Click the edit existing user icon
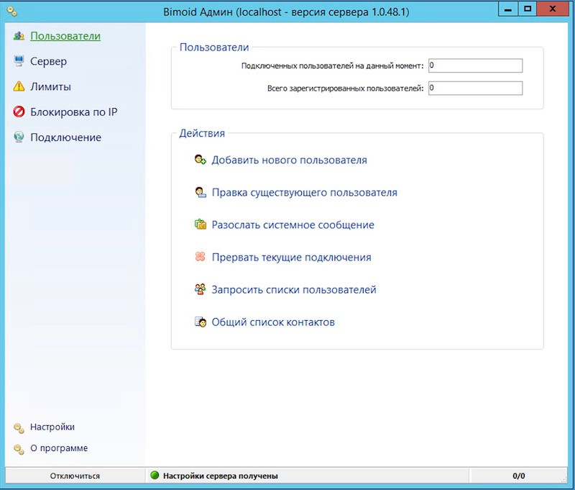Viewport: 575px width, 490px height. point(201,193)
